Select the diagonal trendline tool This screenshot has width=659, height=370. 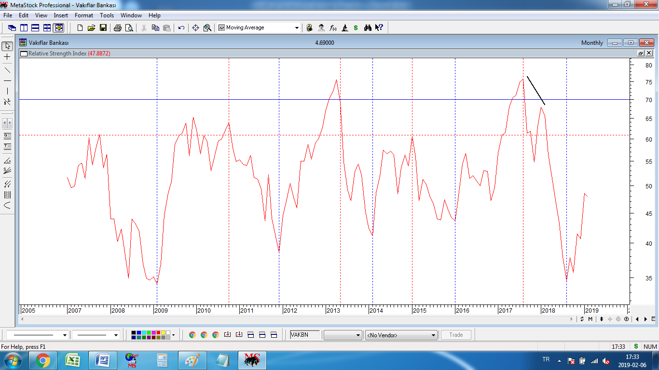[x=7, y=70]
